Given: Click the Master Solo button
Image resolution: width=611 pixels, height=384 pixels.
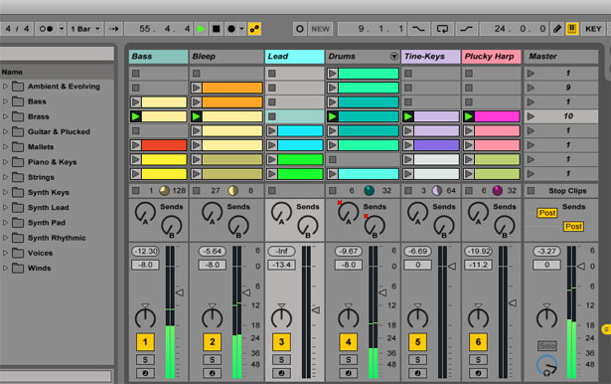Looking at the screenshot, I should coord(547,346).
